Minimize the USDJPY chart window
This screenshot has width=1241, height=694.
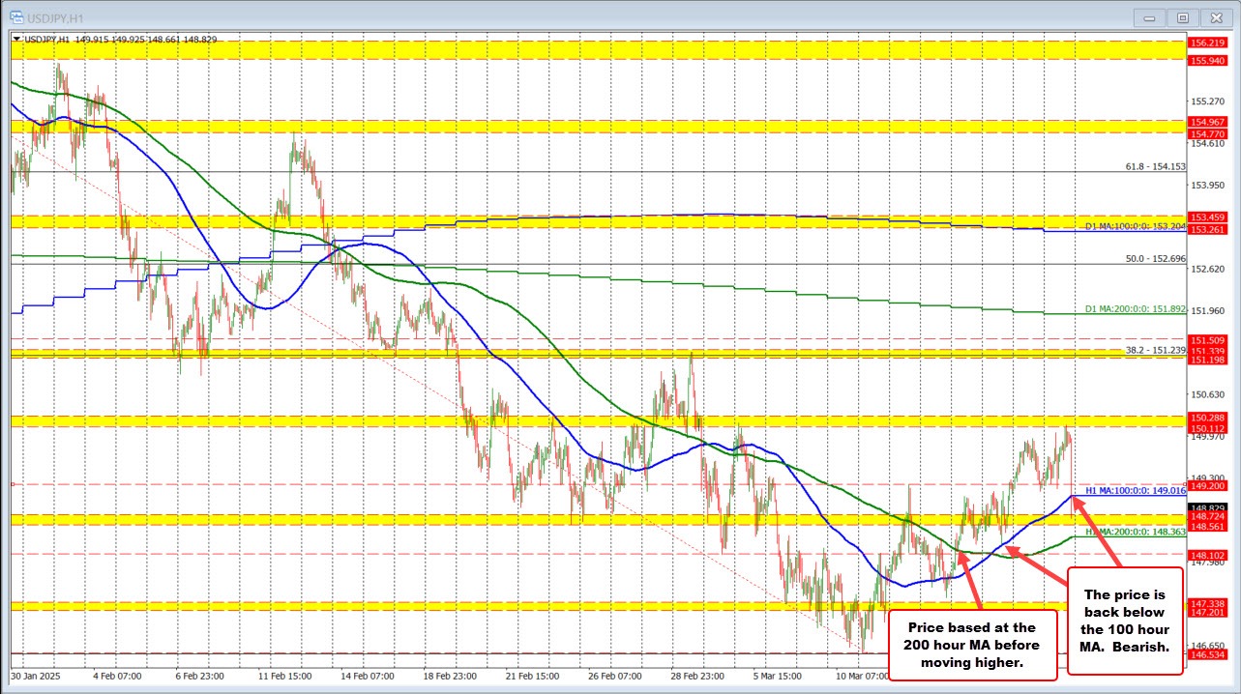[x=1149, y=16]
